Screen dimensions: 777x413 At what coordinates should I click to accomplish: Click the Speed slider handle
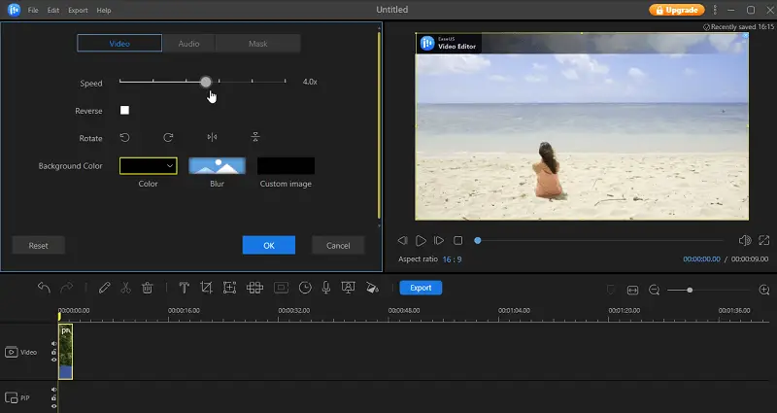[x=206, y=82]
